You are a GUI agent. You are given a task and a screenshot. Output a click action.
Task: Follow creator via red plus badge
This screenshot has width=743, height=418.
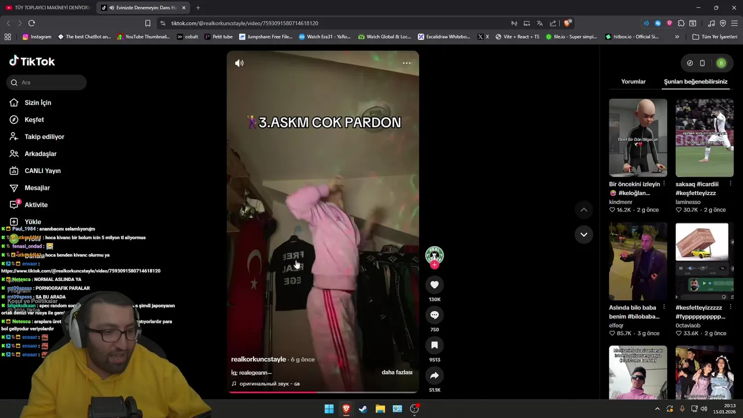pos(434,265)
